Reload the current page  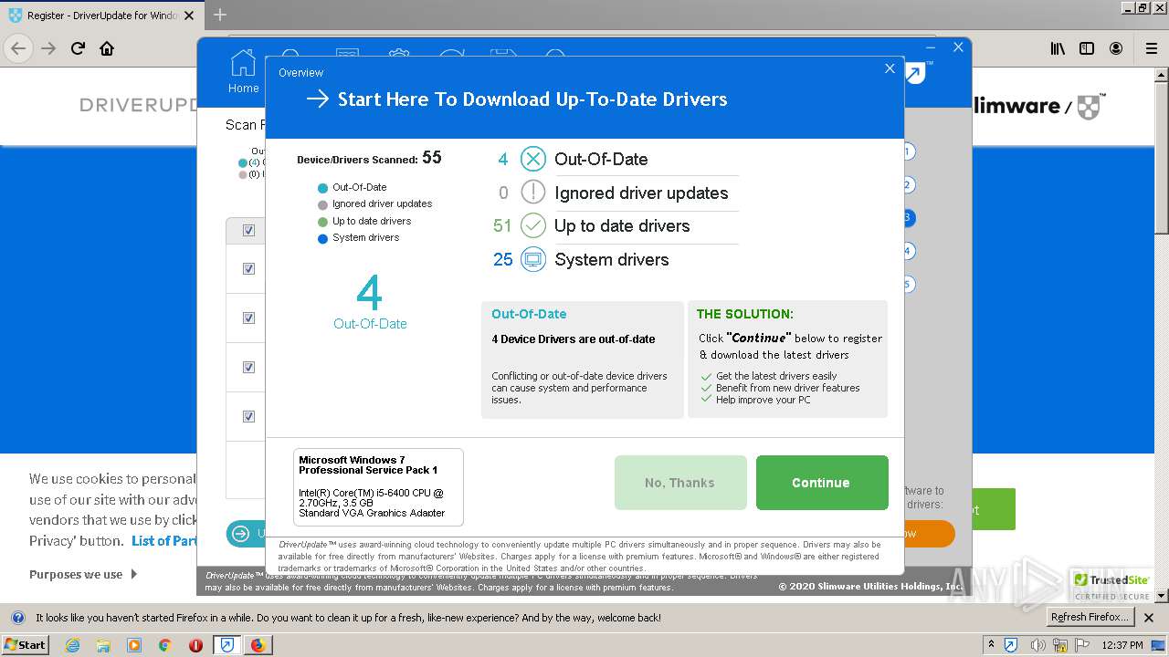coord(79,48)
